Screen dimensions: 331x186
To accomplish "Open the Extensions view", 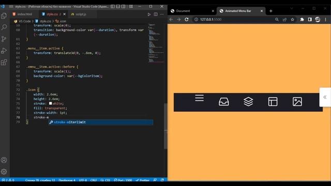I will [x=4, y=63].
